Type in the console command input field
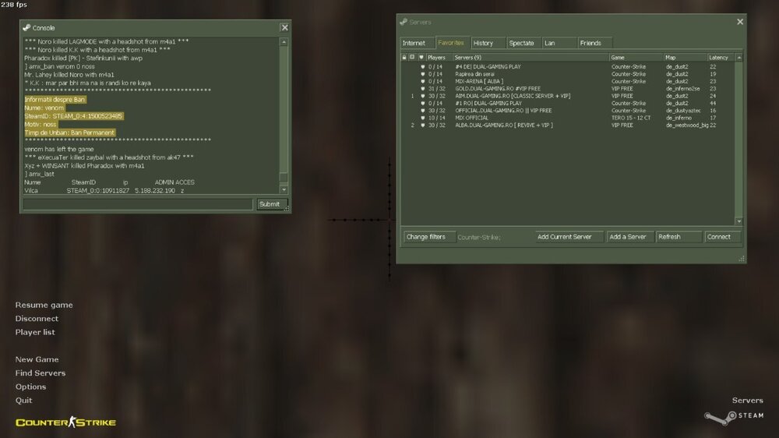 pos(137,204)
